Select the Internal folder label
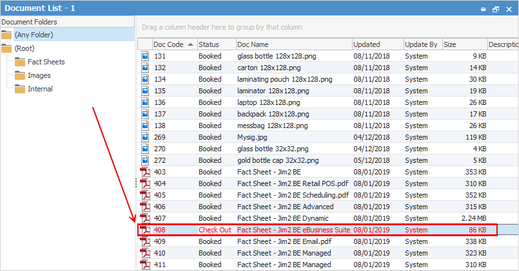This screenshot has height=271, width=519. pos(40,89)
